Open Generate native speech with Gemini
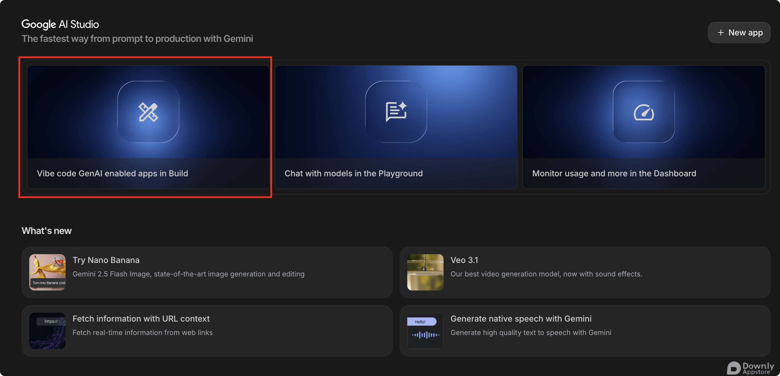780x376 pixels. 521,319
